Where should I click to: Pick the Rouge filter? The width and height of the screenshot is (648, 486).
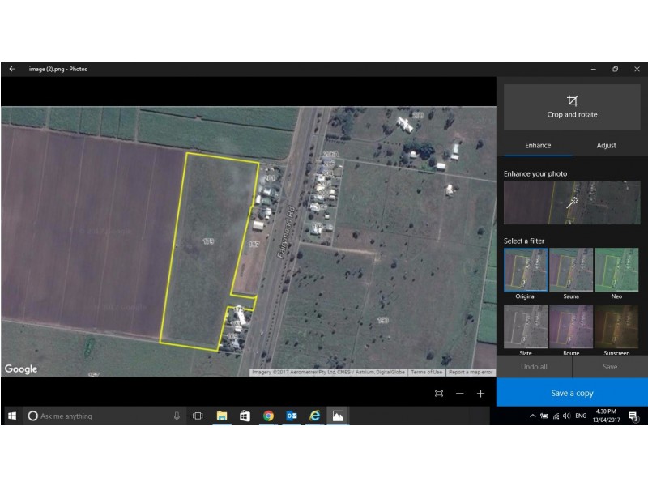coord(571,329)
